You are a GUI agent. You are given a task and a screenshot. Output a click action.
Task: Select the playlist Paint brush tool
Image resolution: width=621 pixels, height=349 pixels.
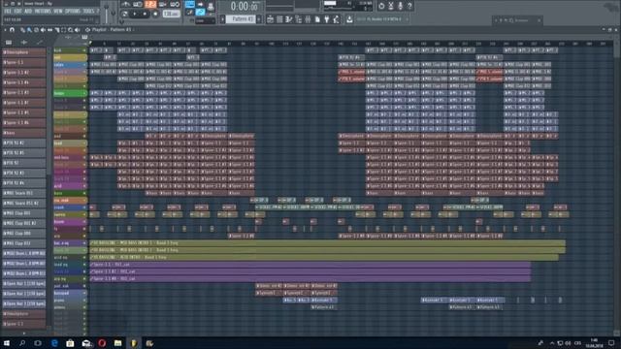tap(30, 30)
